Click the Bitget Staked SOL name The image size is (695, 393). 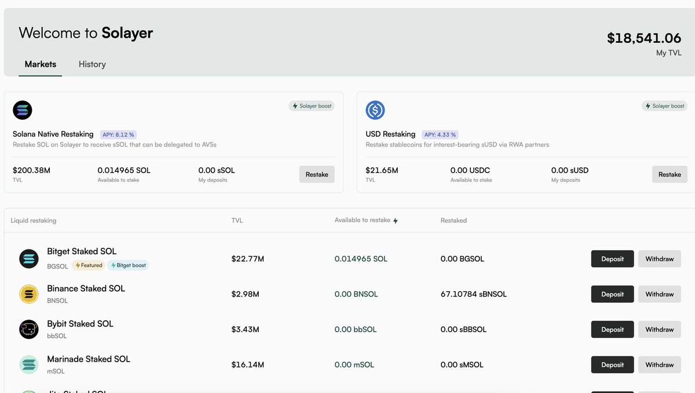82,251
